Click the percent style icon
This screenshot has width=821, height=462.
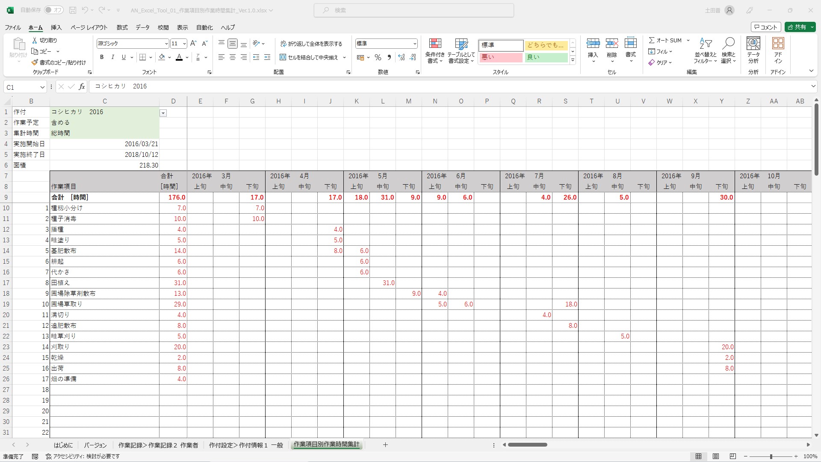point(378,57)
